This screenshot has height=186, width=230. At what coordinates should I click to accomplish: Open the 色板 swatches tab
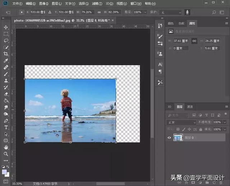(181, 23)
